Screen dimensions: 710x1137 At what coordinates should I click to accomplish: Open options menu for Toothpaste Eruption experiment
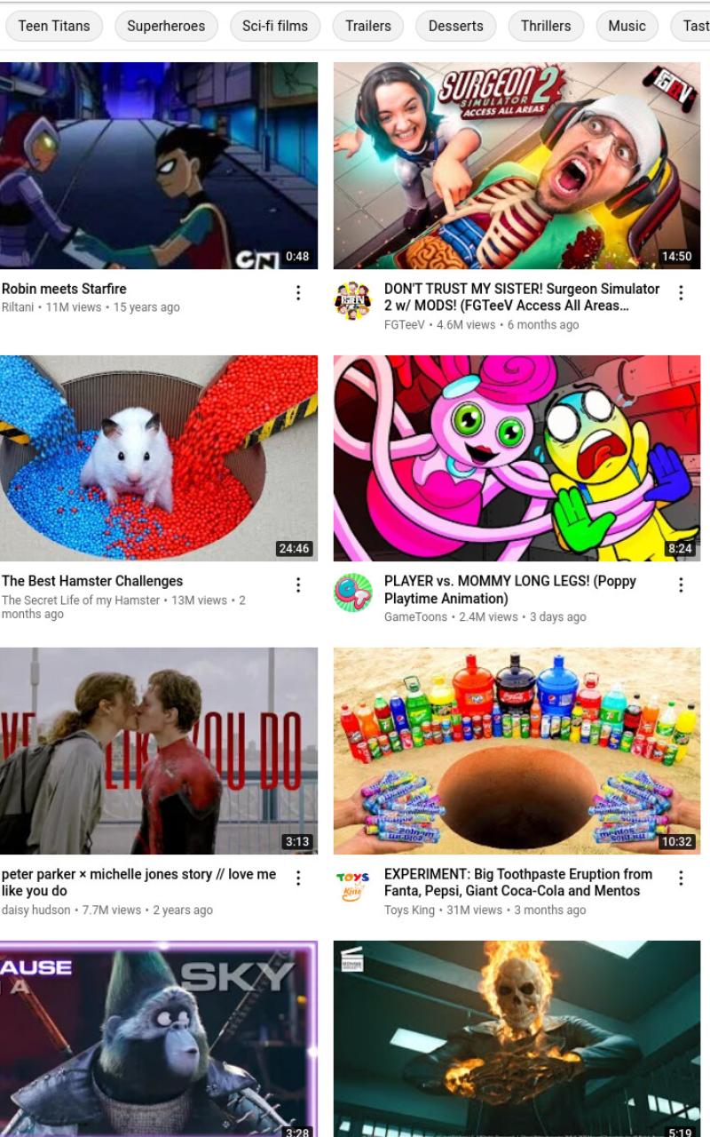(x=681, y=878)
